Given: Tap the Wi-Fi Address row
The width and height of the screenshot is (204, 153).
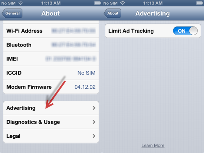Looking at the screenshot, I should [x=51, y=31].
